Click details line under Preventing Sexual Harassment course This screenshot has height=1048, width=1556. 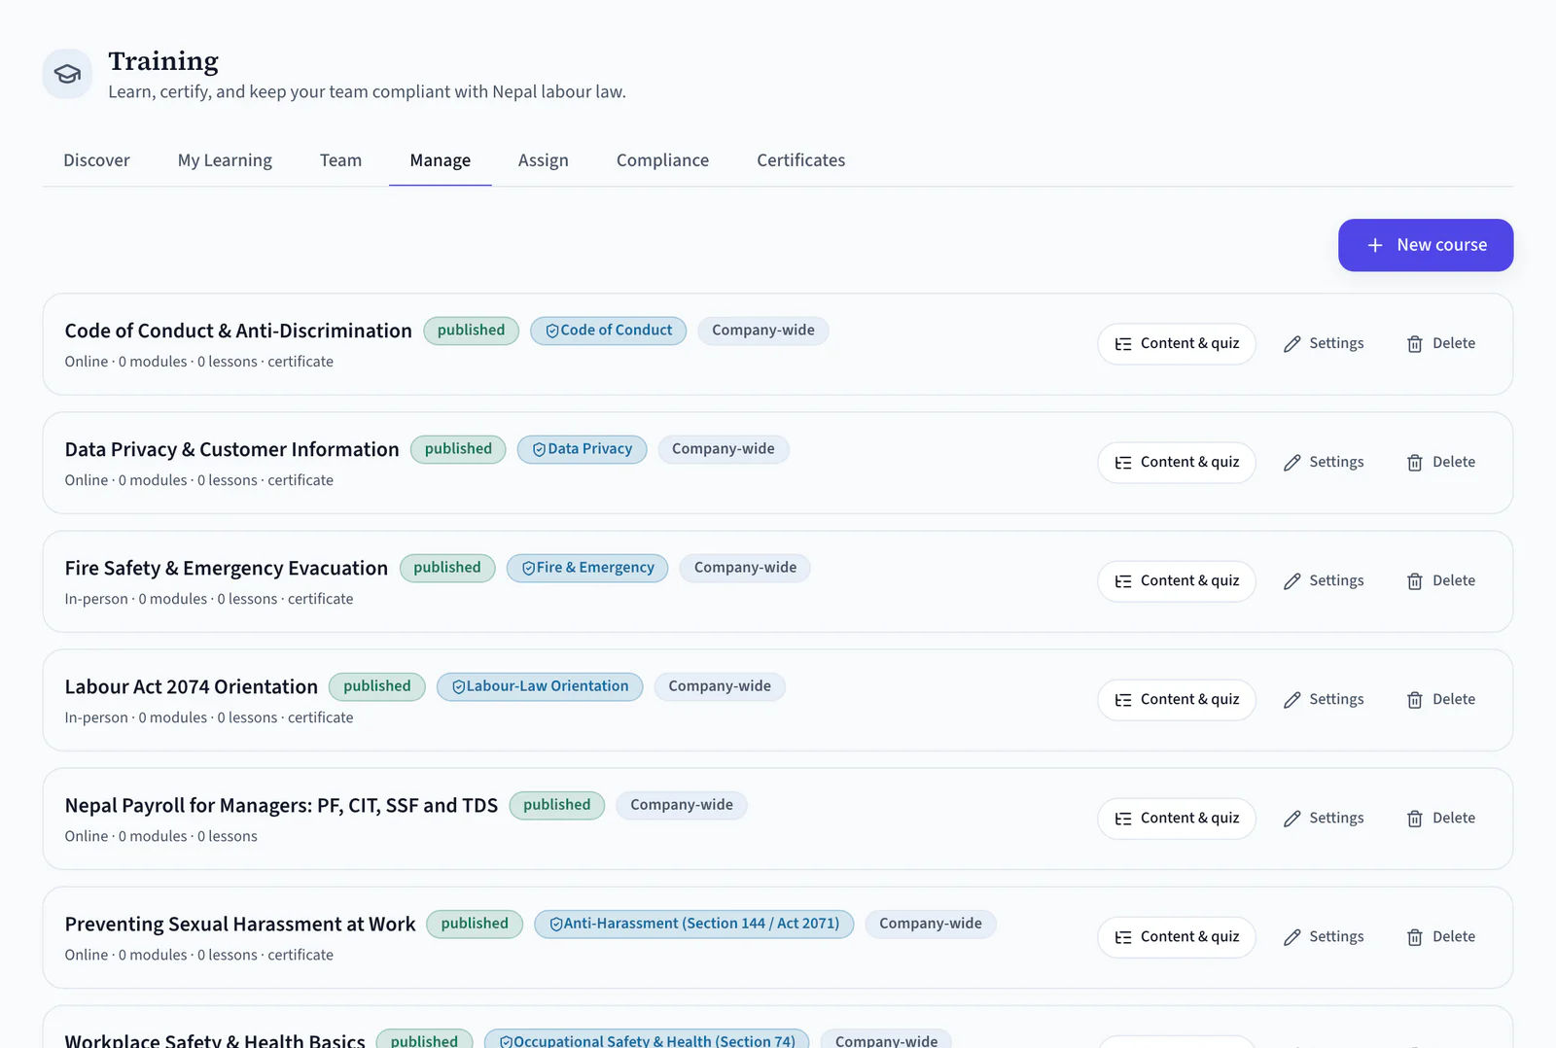click(199, 955)
